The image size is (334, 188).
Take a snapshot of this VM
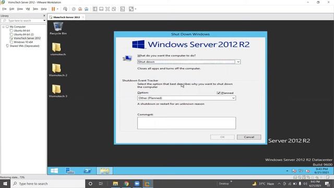pyautogui.click(x=74, y=9)
